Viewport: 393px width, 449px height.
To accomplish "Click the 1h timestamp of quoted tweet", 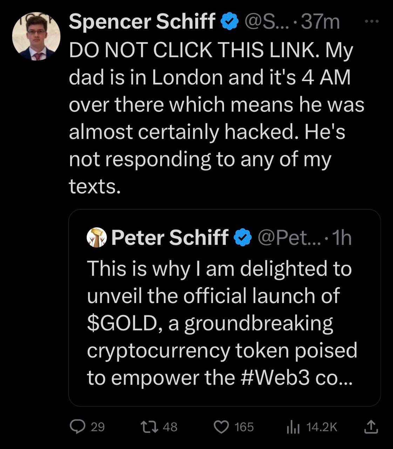I will coord(341,238).
